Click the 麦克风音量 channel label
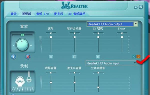 coord(74,68)
